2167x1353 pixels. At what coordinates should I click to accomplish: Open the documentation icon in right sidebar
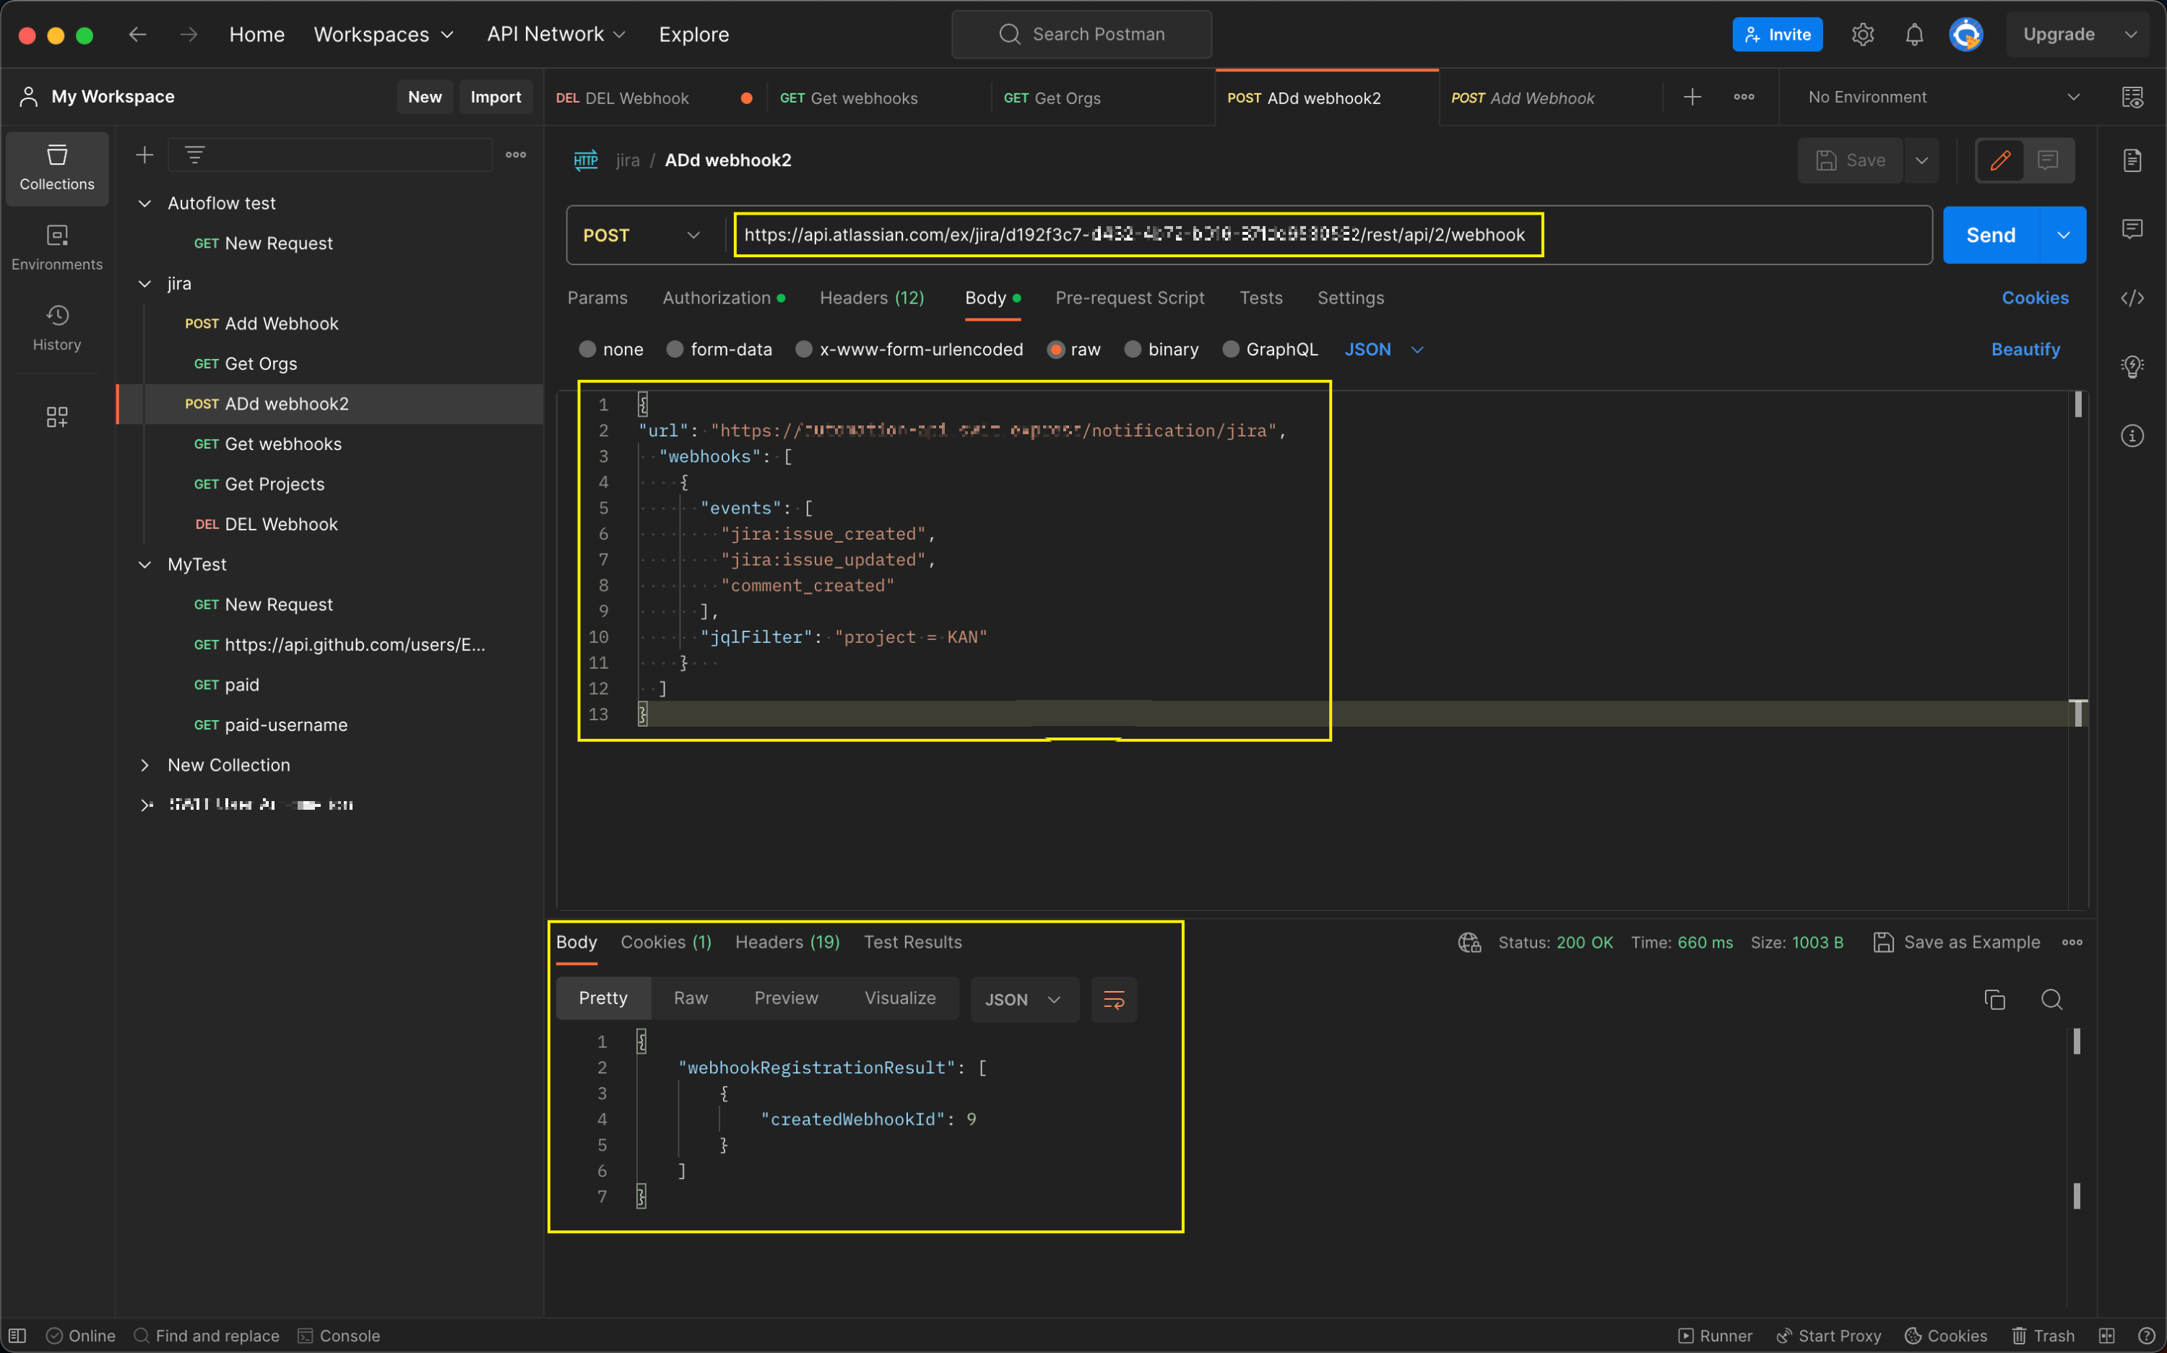pos(2132,160)
